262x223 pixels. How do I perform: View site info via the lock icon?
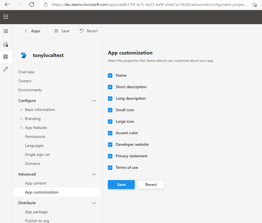pyautogui.click(x=46, y=4)
